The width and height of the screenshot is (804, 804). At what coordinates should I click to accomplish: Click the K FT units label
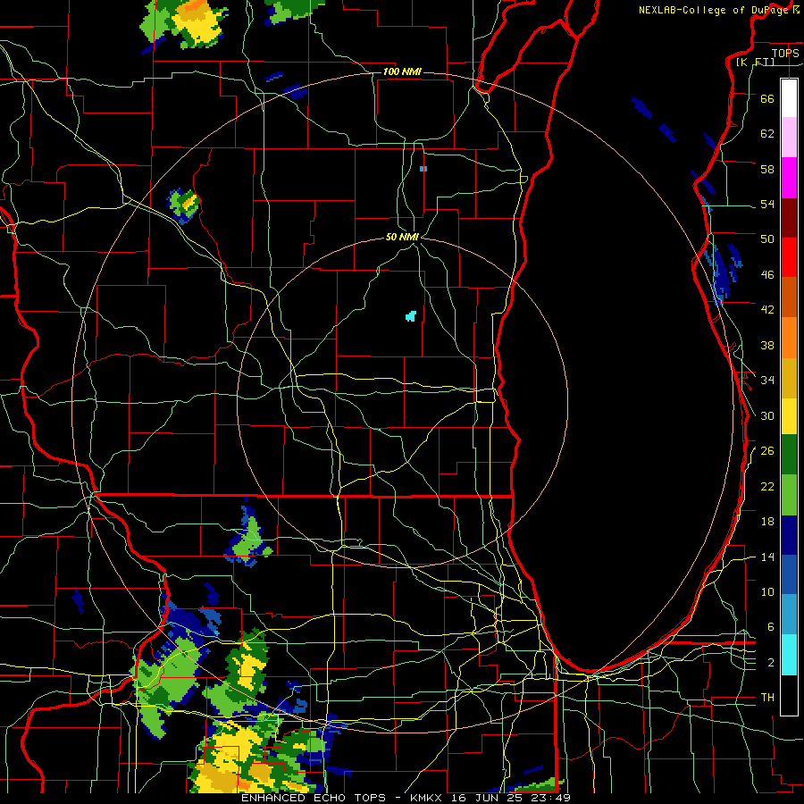click(x=755, y=62)
